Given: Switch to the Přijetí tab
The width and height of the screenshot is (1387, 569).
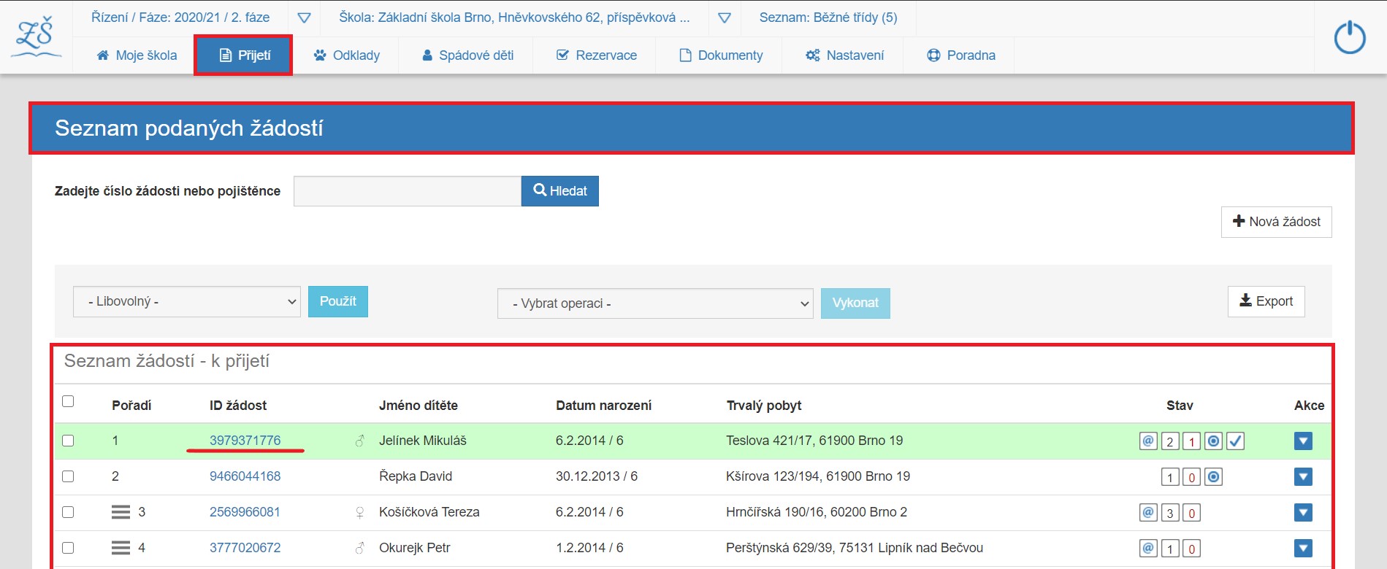Looking at the screenshot, I should click(x=244, y=55).
